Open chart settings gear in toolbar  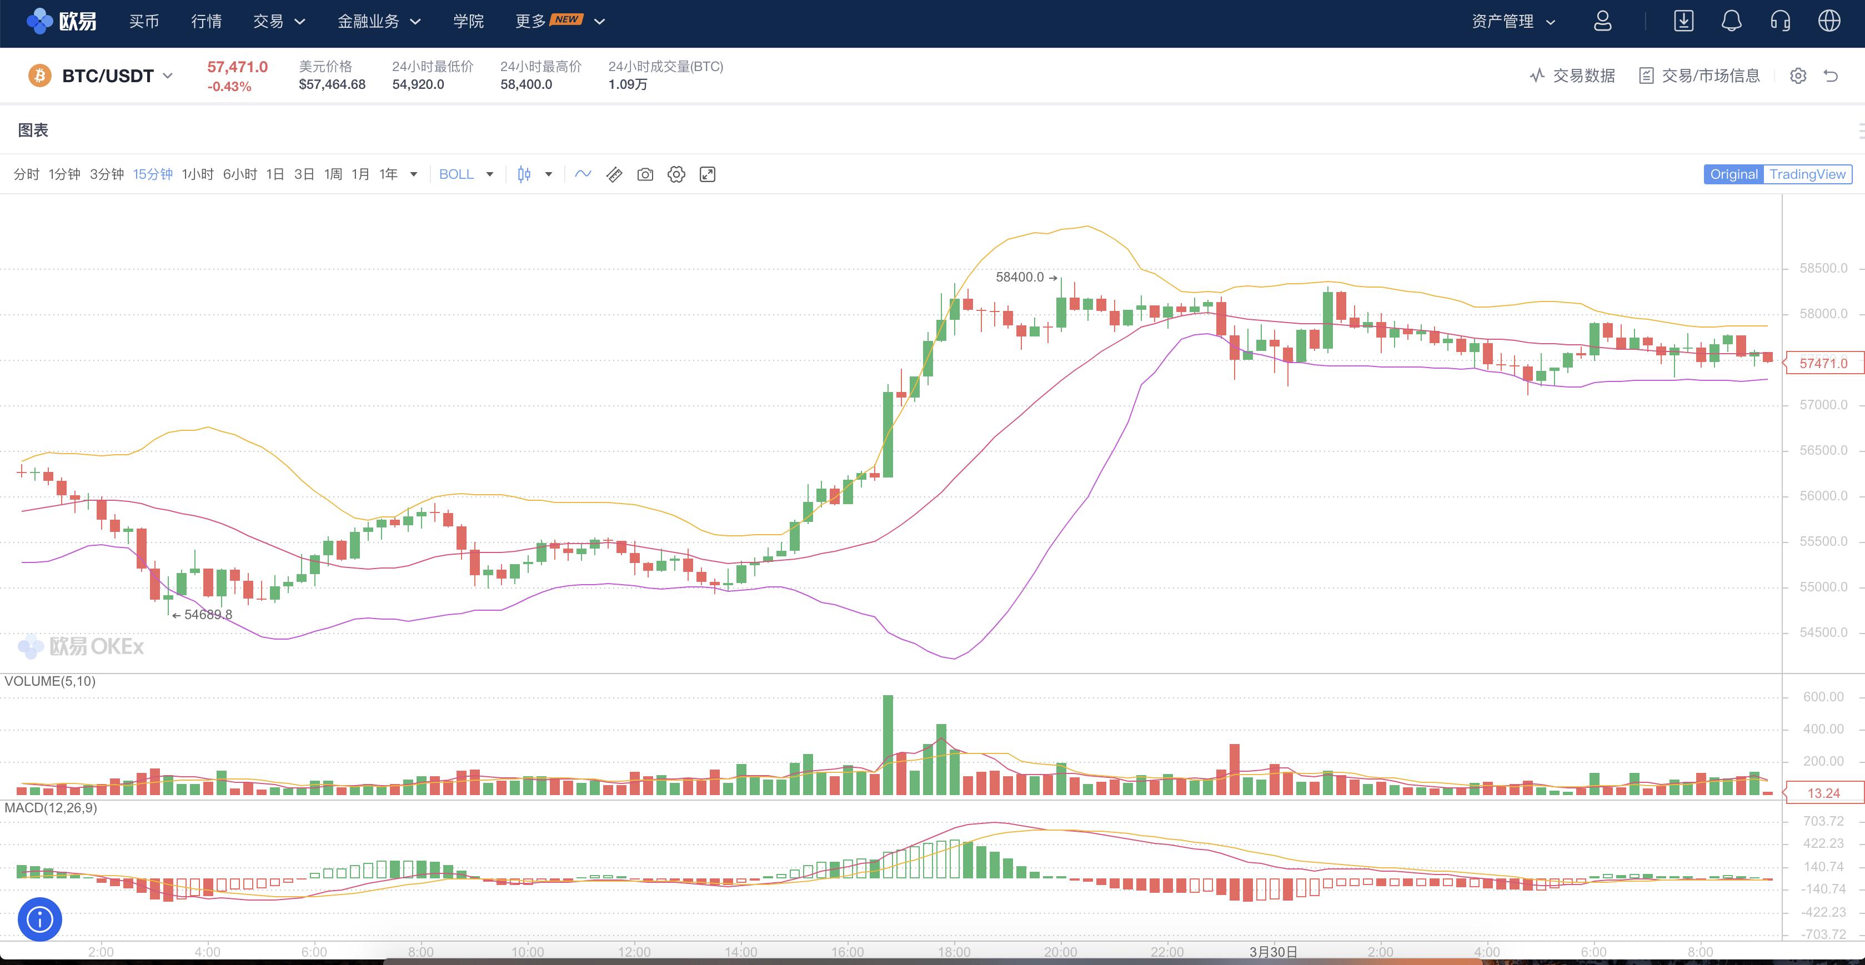coord(675,174)
